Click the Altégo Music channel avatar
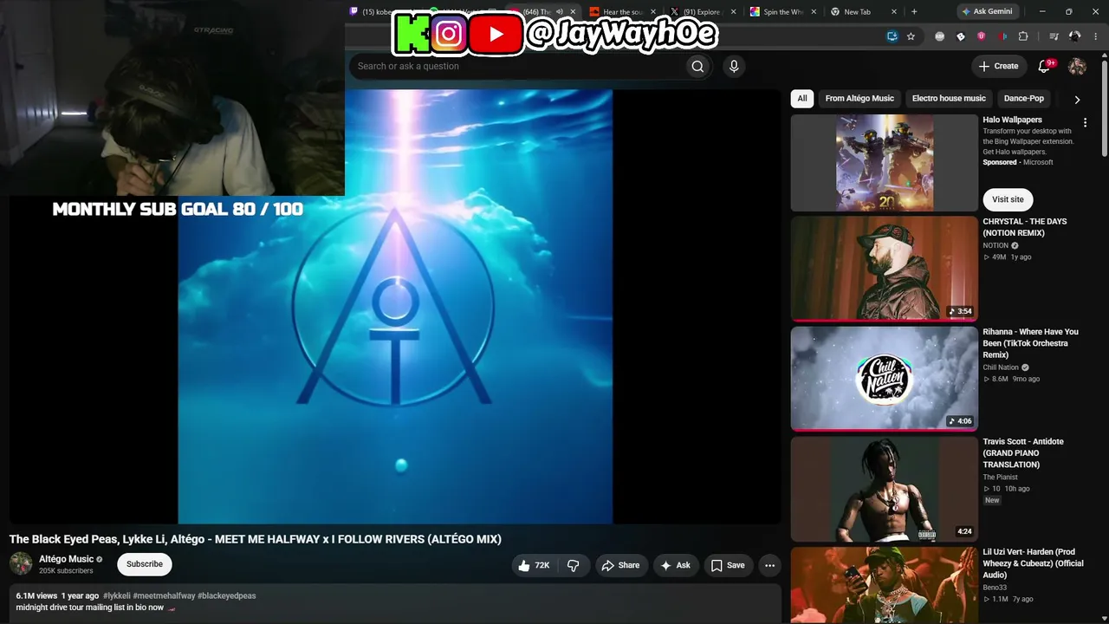 pyautogui.click(x=21, y=564)
